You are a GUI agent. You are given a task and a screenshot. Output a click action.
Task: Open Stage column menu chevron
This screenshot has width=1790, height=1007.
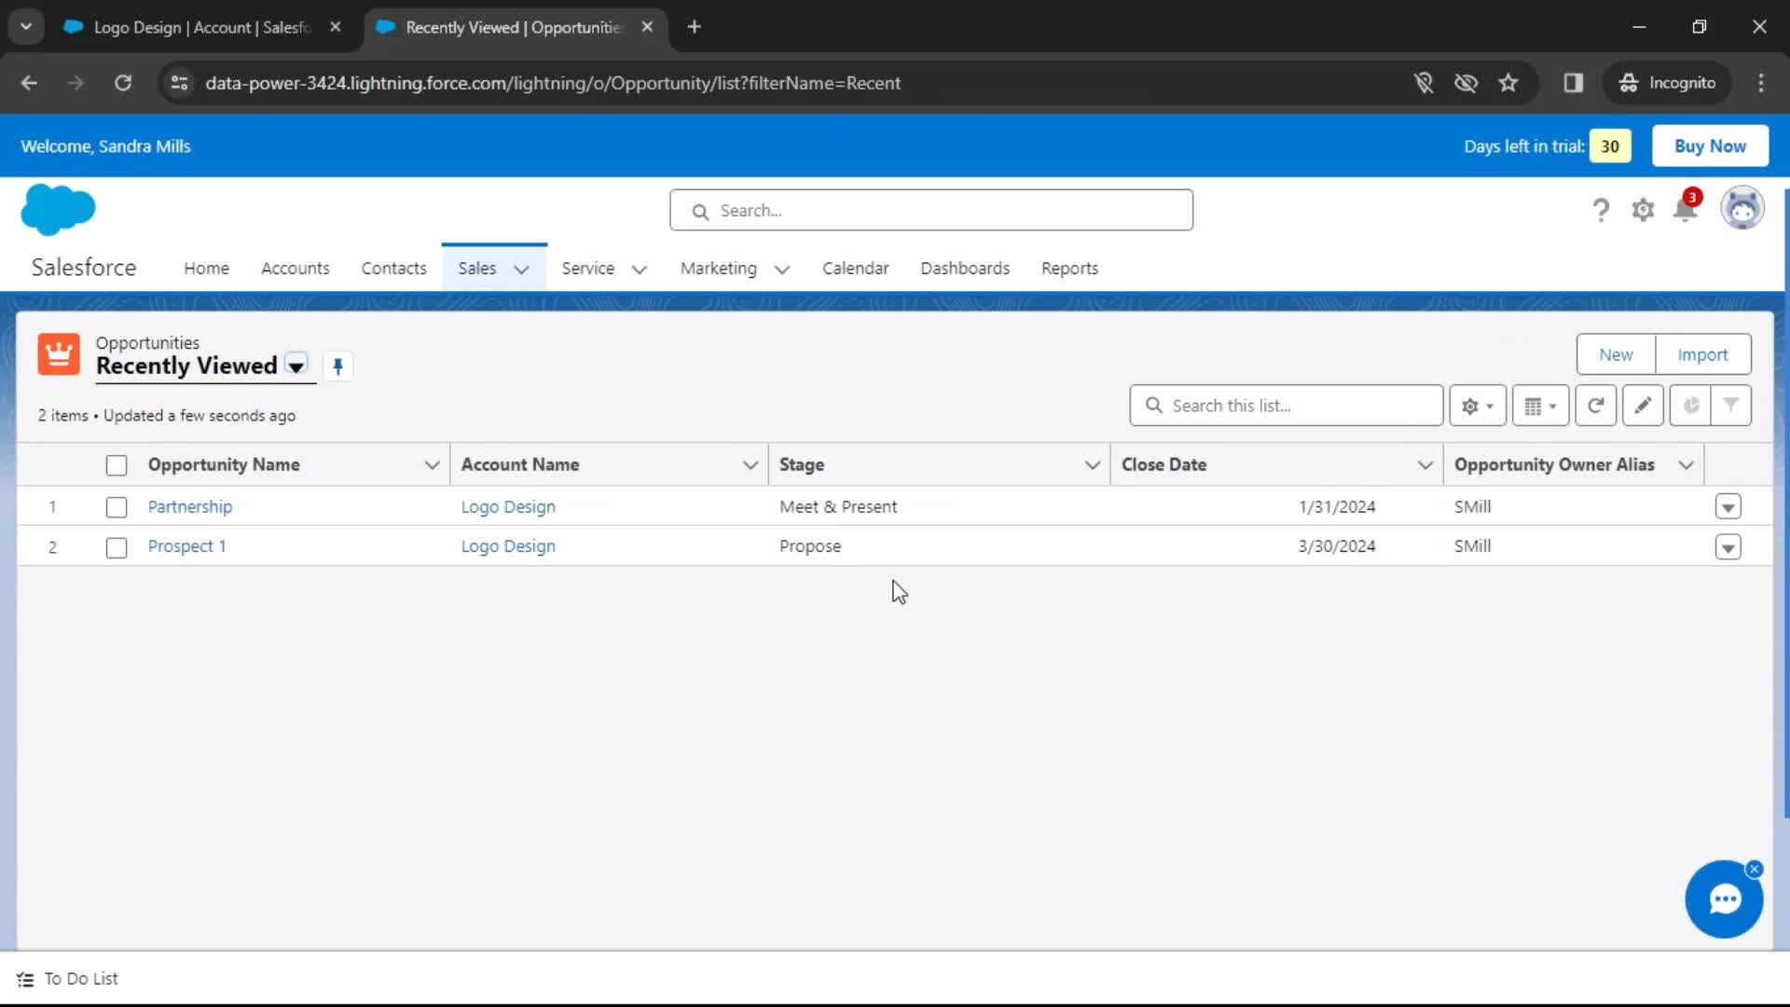pos(1093,464)
